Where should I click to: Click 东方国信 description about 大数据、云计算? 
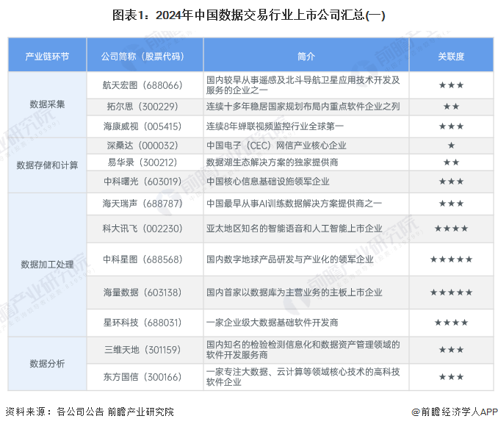coord(303,377)
